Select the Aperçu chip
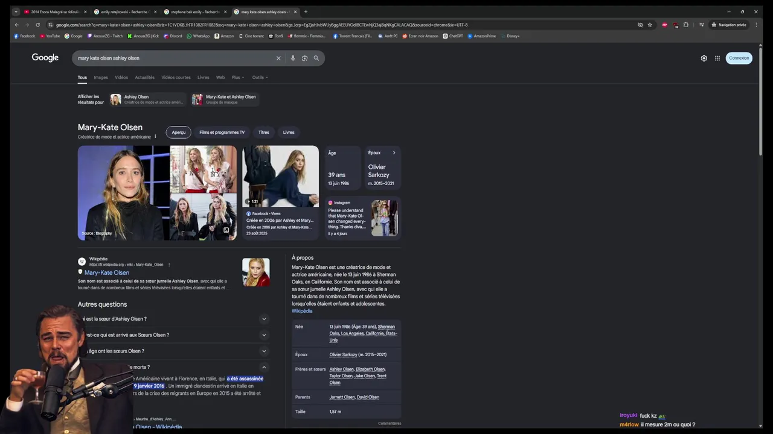The height and width of the screenshot is (434, 773). tap(179, 133)
